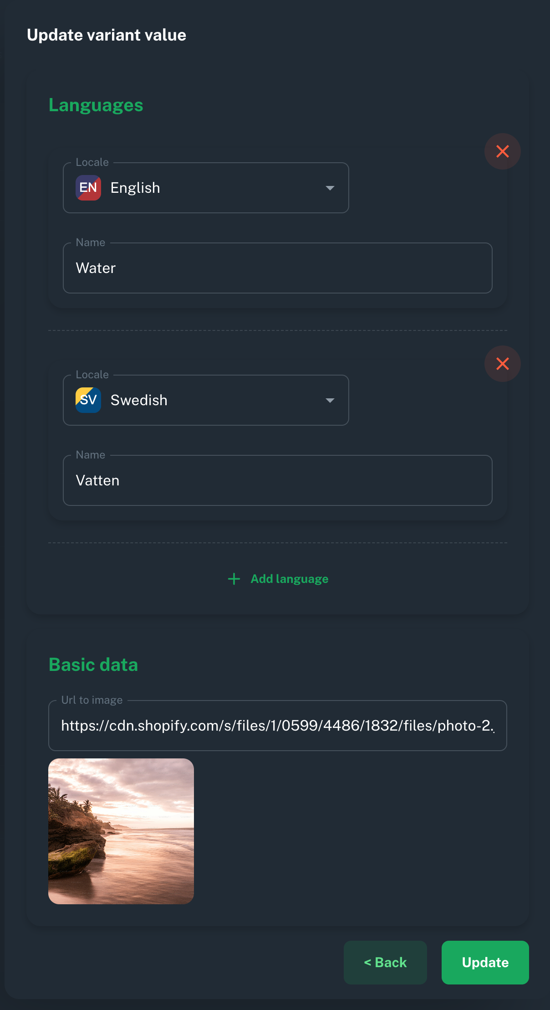Save changes with the Update button
Screen dimensions: 550x1010
[485, 963]
